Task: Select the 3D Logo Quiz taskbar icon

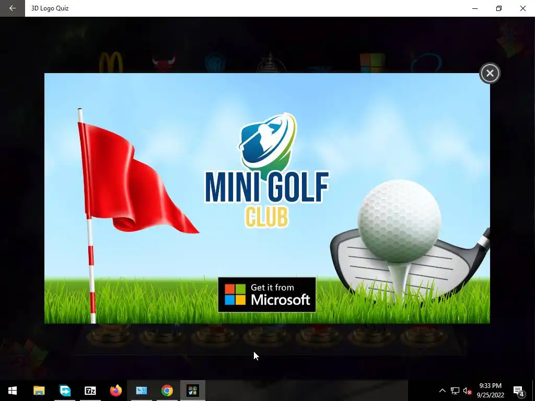Action: [192, 391]
